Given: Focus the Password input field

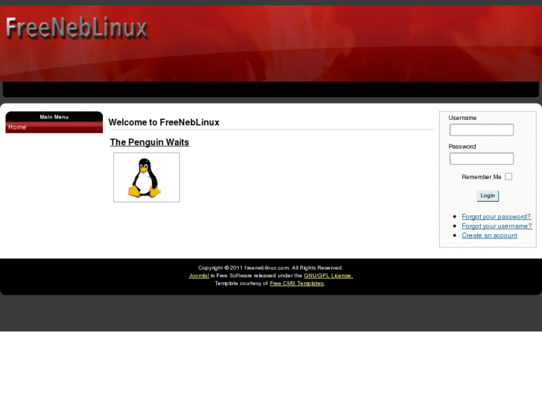Looking at the screenshot, I should (481, 159).
